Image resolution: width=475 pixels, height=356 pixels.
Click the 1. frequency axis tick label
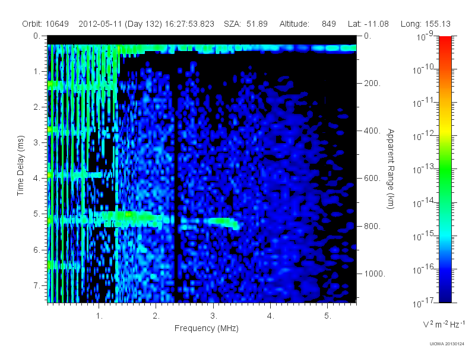99,316
